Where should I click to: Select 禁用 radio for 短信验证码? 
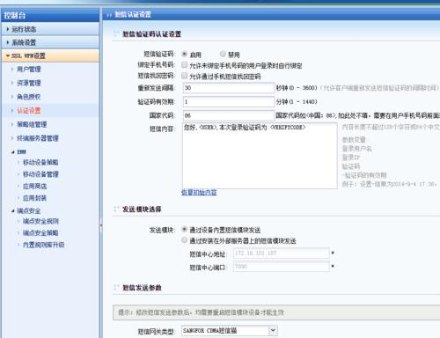pos(223,54)
